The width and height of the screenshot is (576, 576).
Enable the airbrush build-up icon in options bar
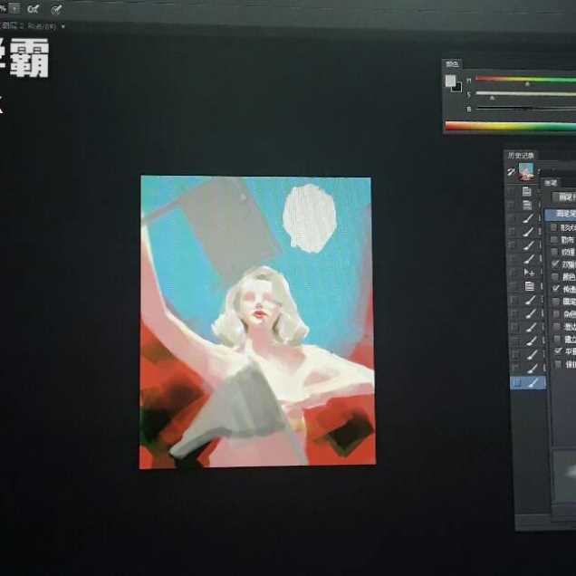tap(34, 10)
